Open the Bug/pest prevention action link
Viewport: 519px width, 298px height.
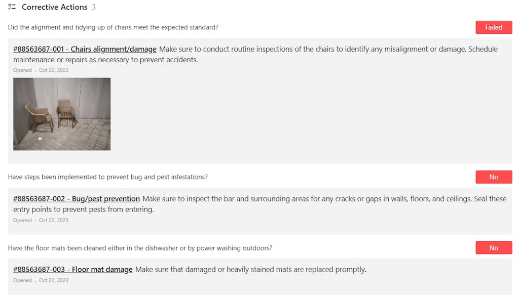click(77, 199)
